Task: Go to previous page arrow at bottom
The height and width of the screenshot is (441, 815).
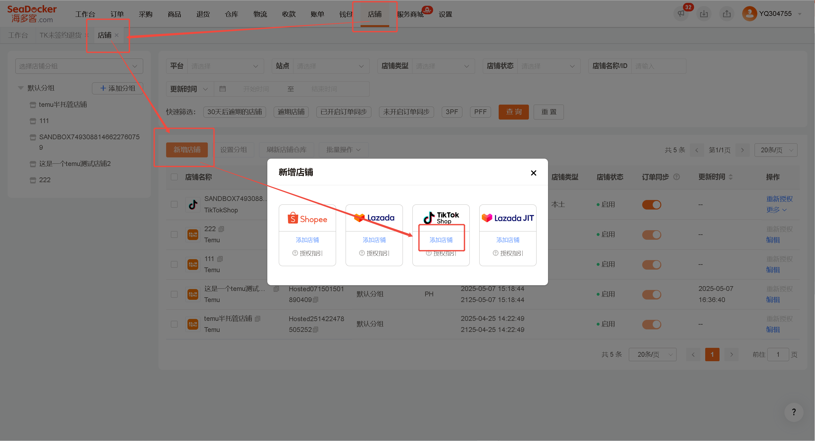Action: 693,355
